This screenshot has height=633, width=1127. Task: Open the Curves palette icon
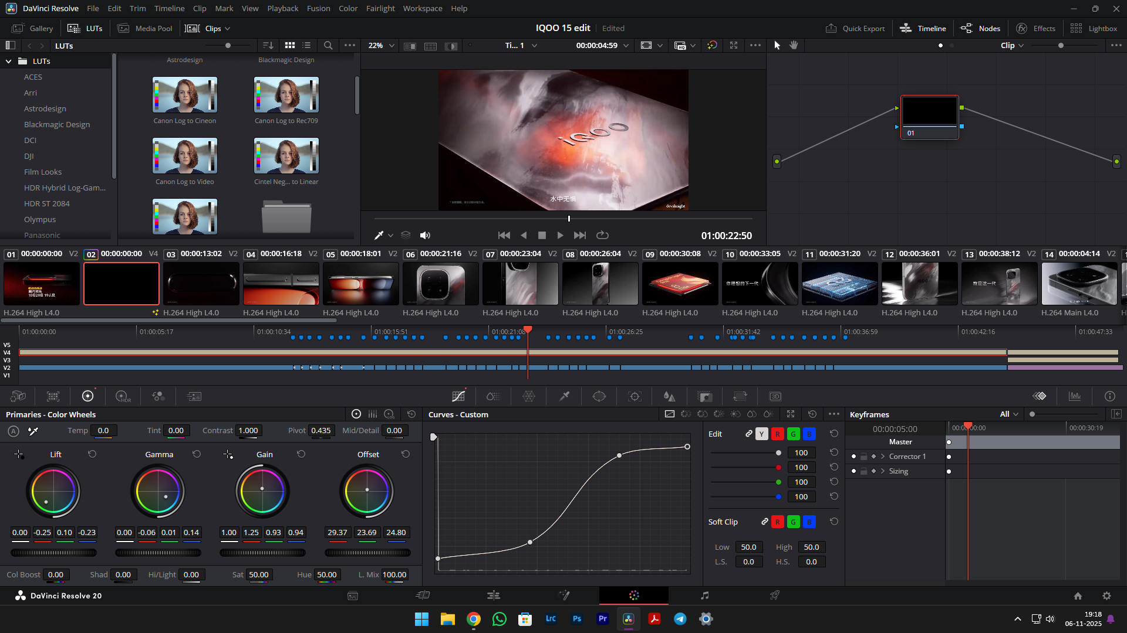(x=458, y=397)
